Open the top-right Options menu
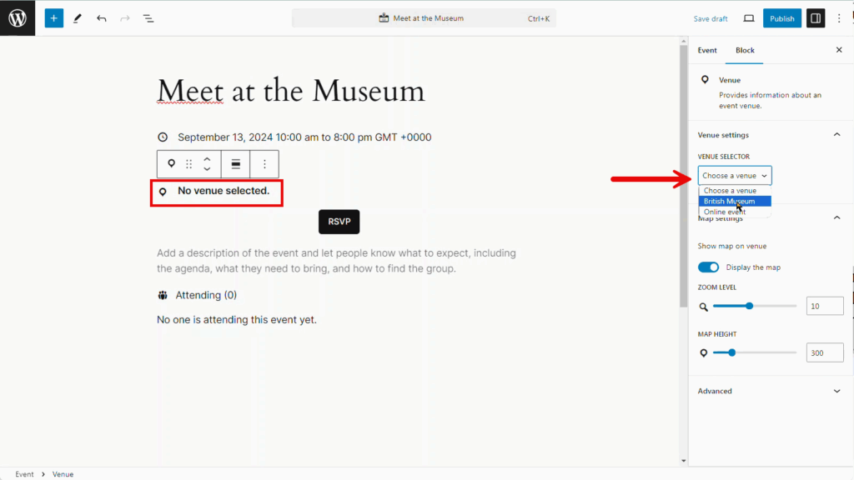The width and height of the screenshot is (854, 480). pyautogui.click(x=839, y=18)
